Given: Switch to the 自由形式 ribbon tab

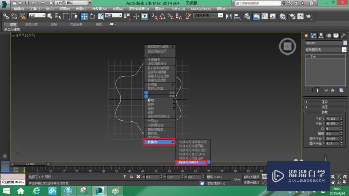Looking at the screenshot, I should (x=31, y=24).
